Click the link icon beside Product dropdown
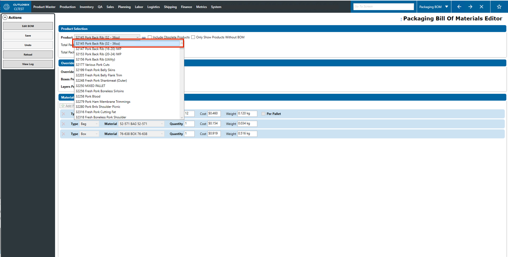 144,38
